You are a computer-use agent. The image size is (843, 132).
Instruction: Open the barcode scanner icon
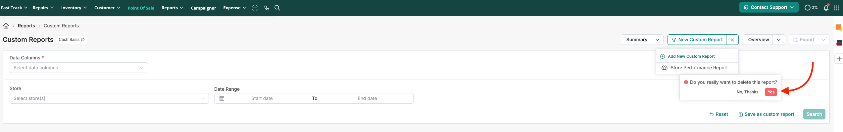click(x=255, y=8)
